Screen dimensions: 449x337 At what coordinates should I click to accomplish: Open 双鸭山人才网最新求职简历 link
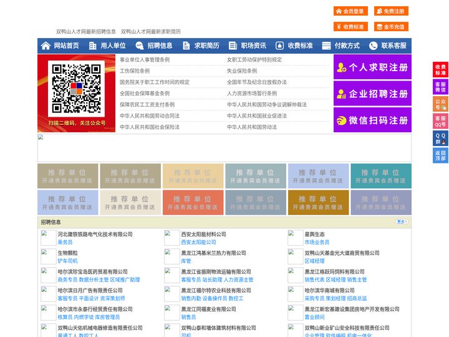(x=151, y=32)
